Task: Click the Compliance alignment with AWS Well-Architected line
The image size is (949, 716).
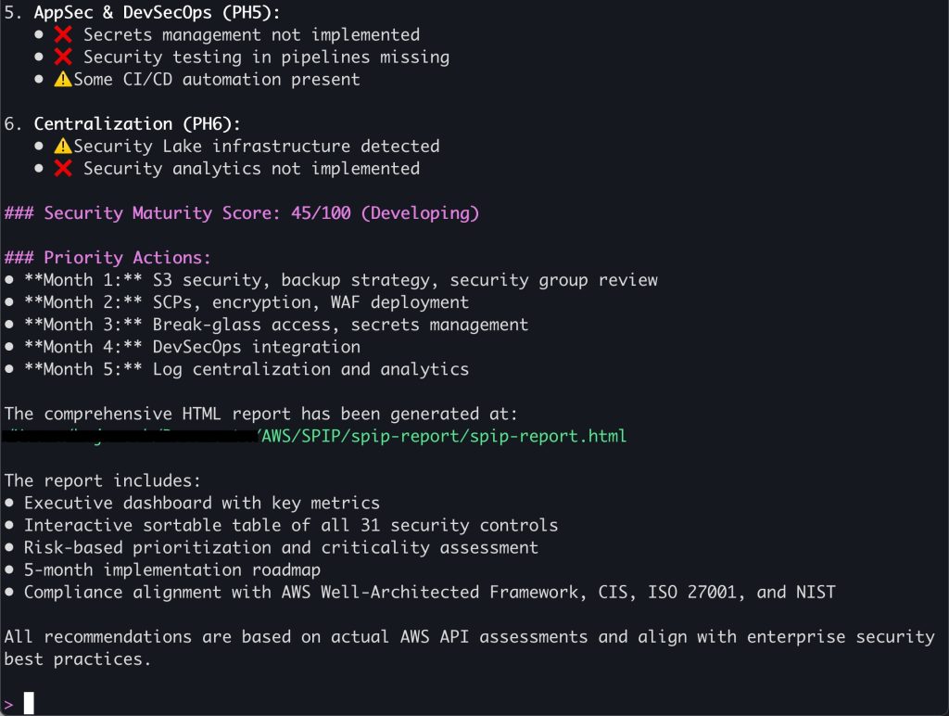Action: pos(430,593)
